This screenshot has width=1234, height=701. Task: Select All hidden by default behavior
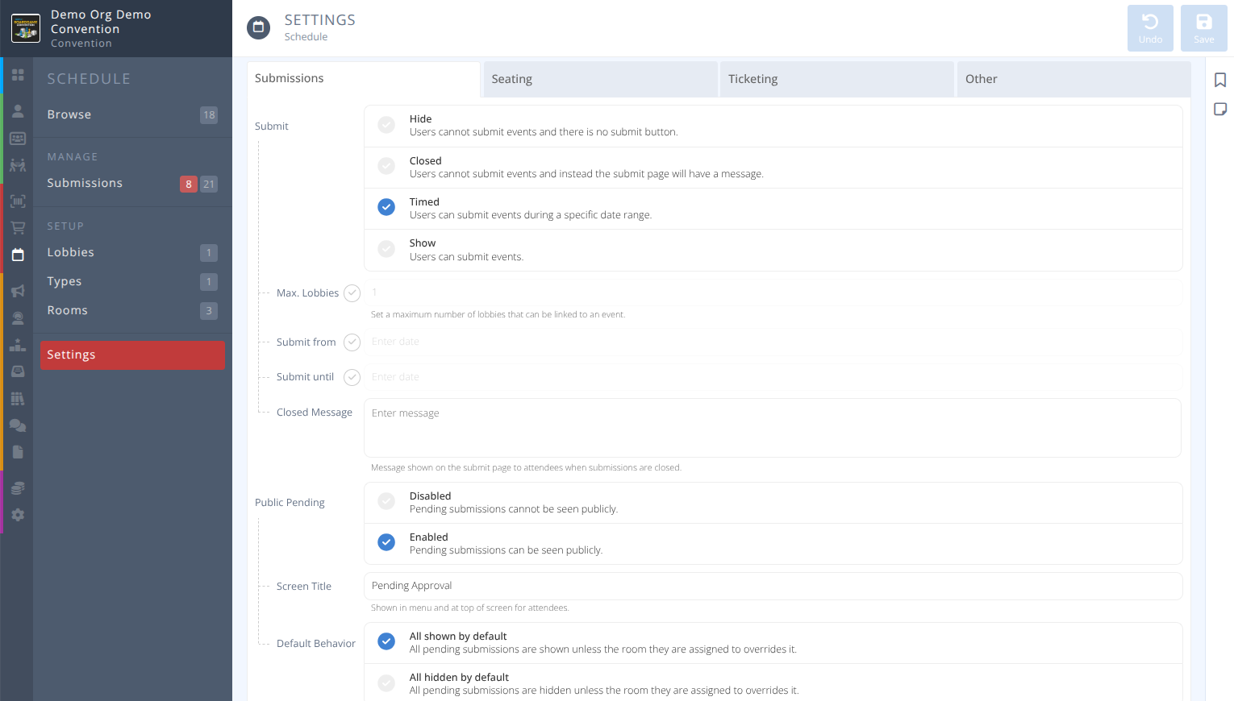[386, 682]
